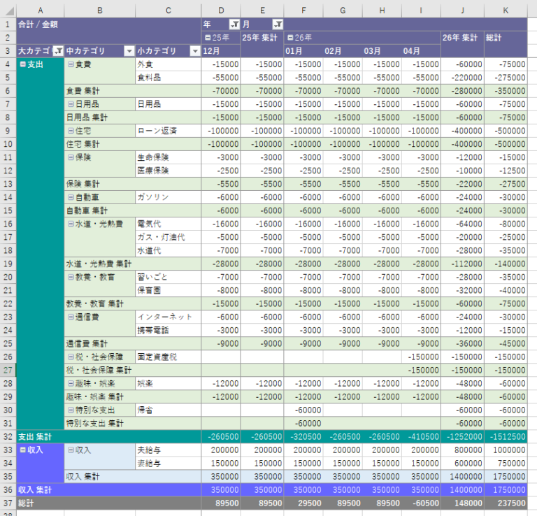Image resolution: width=537 pixels, height=516 pixels.
Task: Select row 27 header
Action: (8, 370)
